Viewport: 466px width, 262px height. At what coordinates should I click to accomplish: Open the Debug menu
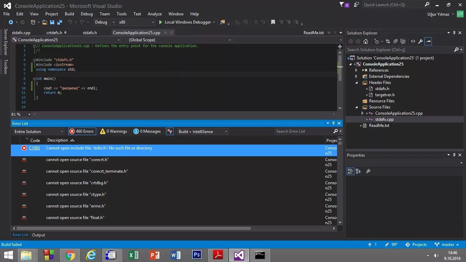[x=87, y=14]
